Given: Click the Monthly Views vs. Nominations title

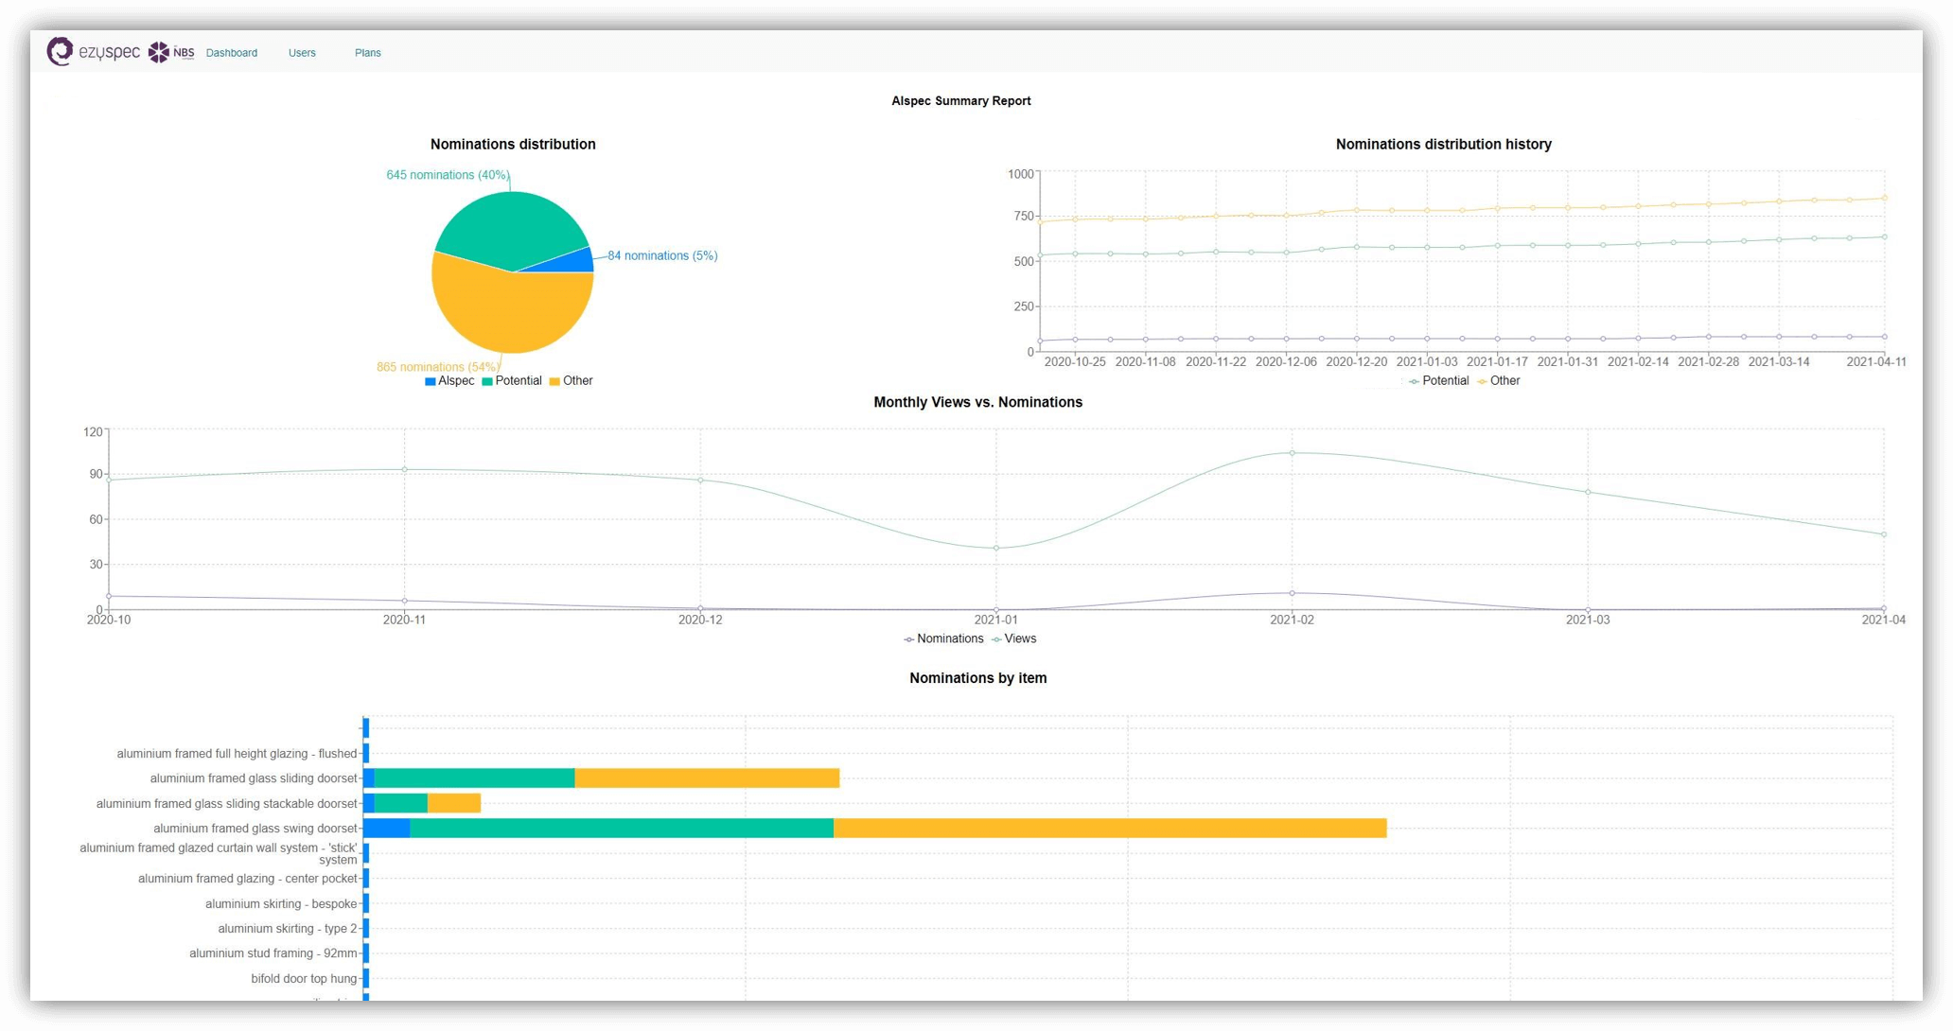Looking at the screenshot, I should [978, 403].
